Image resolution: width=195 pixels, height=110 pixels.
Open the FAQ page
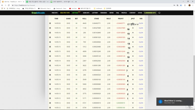tap(117, 13)
